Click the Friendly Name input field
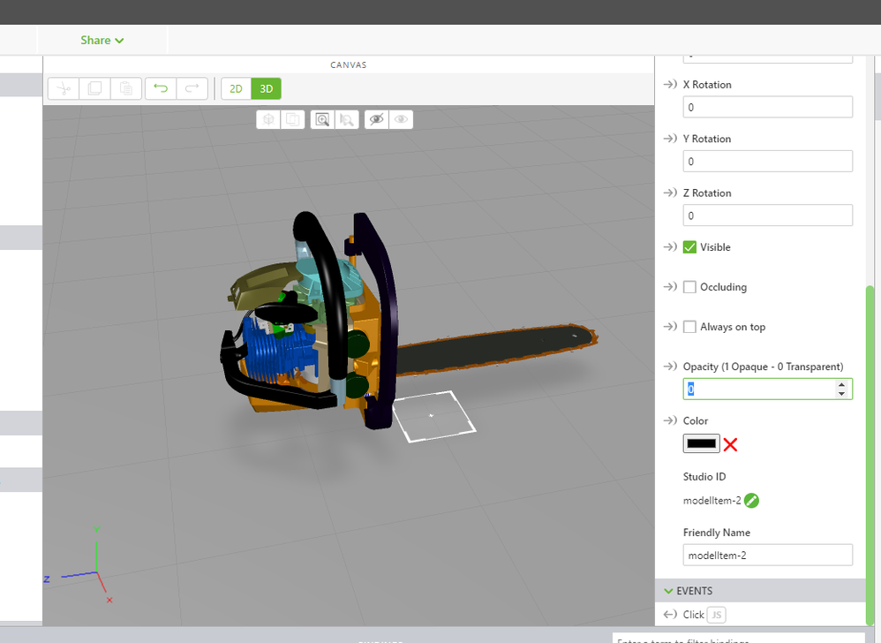The width and height of the screenshot is (881, 643). coord(767,555)
